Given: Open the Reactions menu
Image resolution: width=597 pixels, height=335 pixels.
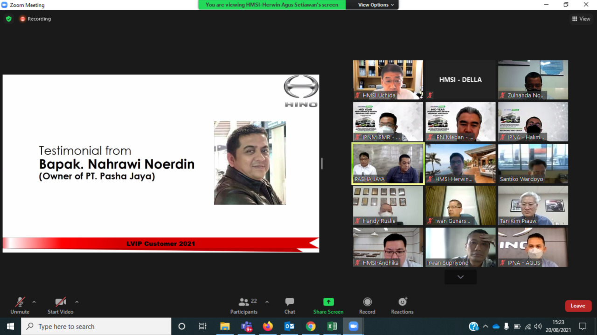Looking at the screenshot, I should (402, 306).
